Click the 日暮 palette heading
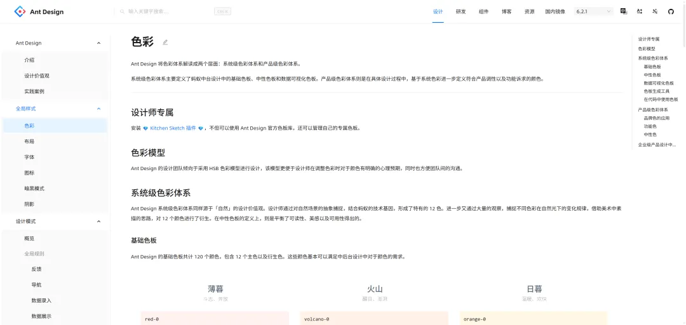The height and width of the screenshot is (325, 686). pyautogui.click(x=535, y=289)
